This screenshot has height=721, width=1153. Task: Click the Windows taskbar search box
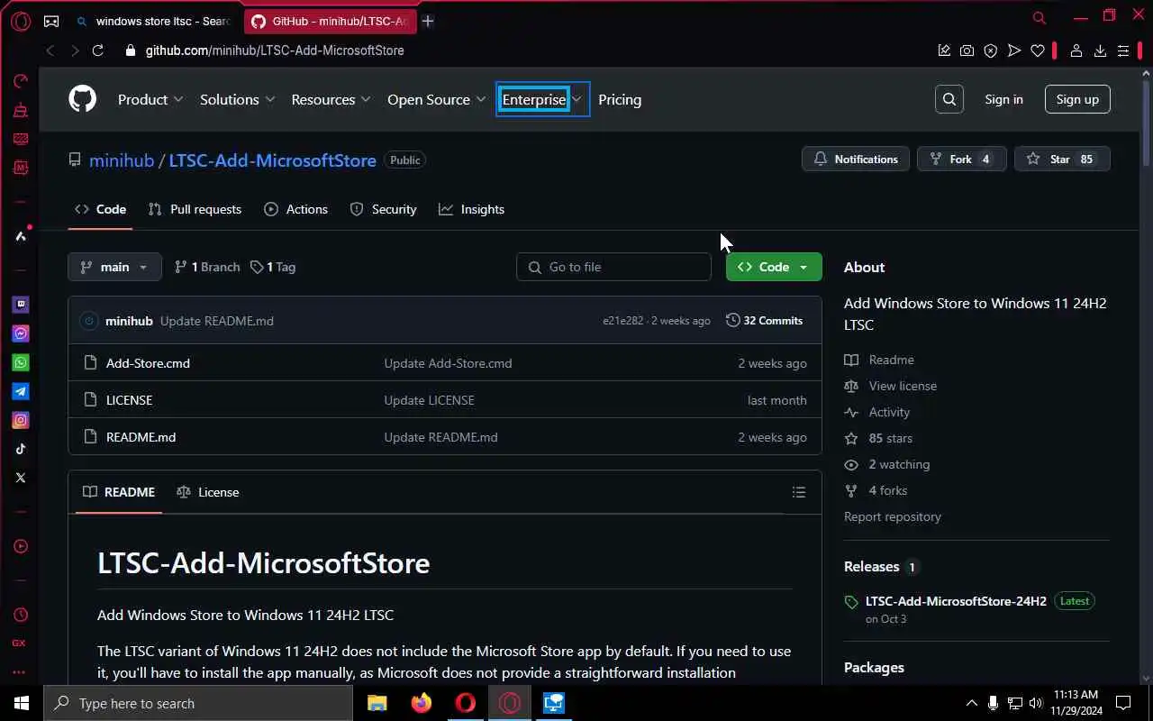(198, 703)
